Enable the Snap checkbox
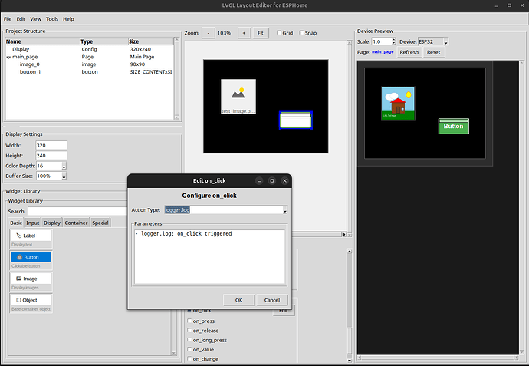529x366 pixels. tap(303, 33)
